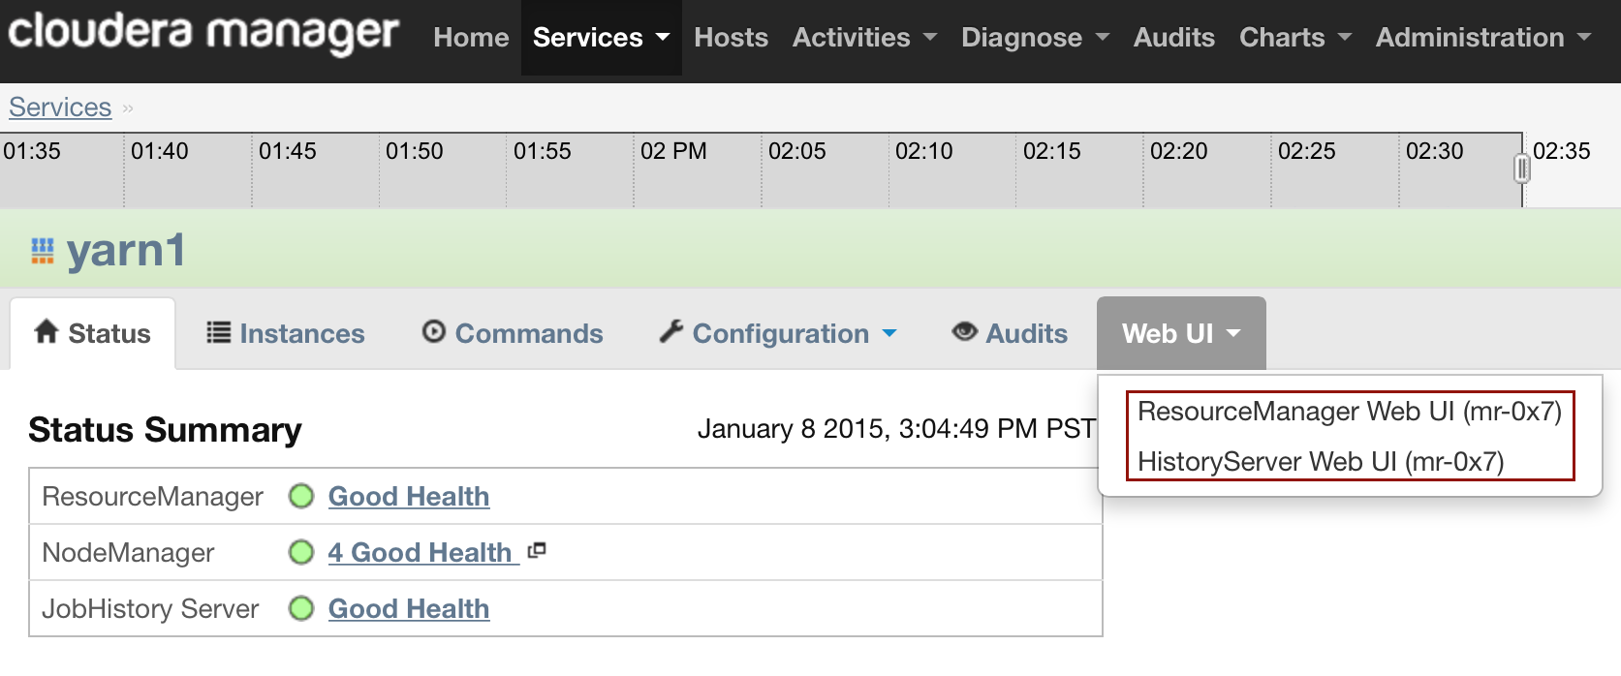Click the Commands clock icon
This screenshot has width=1621, height=676.
point(434,332)
